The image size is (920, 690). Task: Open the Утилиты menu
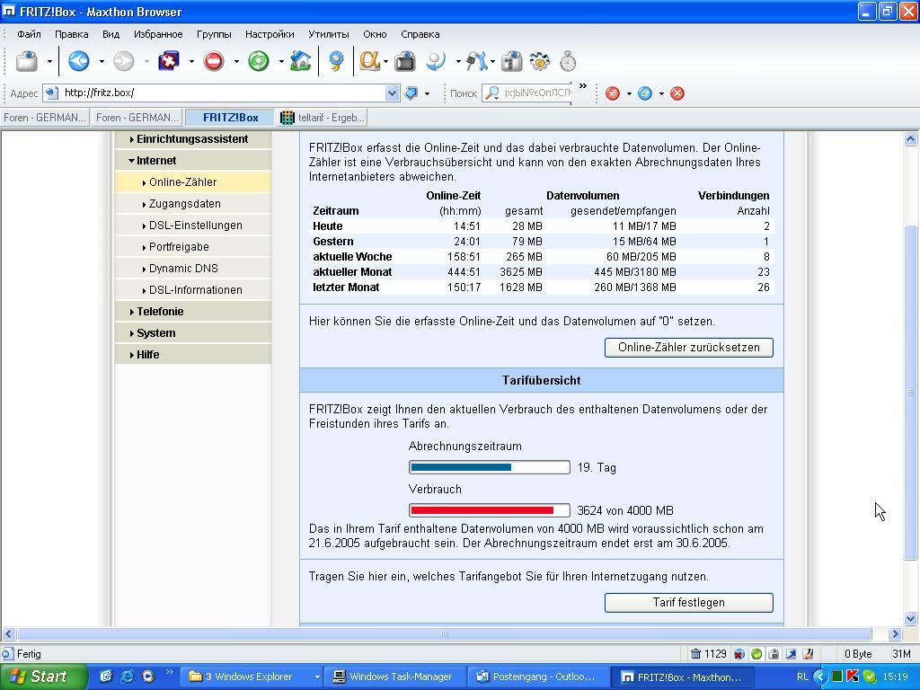(x=329, y=34)
